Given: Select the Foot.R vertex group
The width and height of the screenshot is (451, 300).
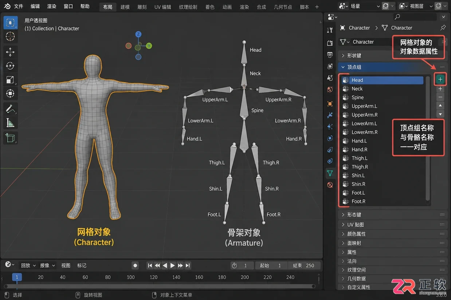Looking at the screenshot, I should coord(383,201).
